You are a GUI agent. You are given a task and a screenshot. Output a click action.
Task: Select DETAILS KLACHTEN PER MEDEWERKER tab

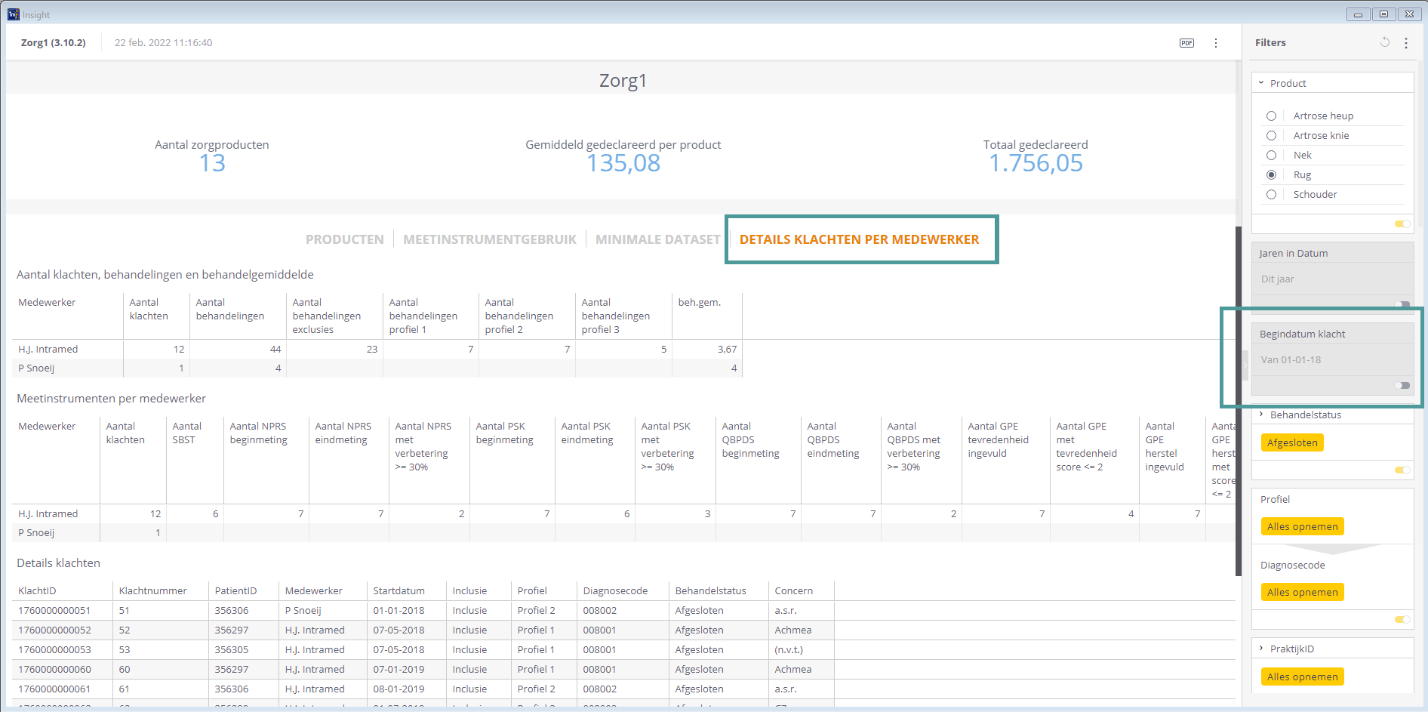[x=859, y=239]
